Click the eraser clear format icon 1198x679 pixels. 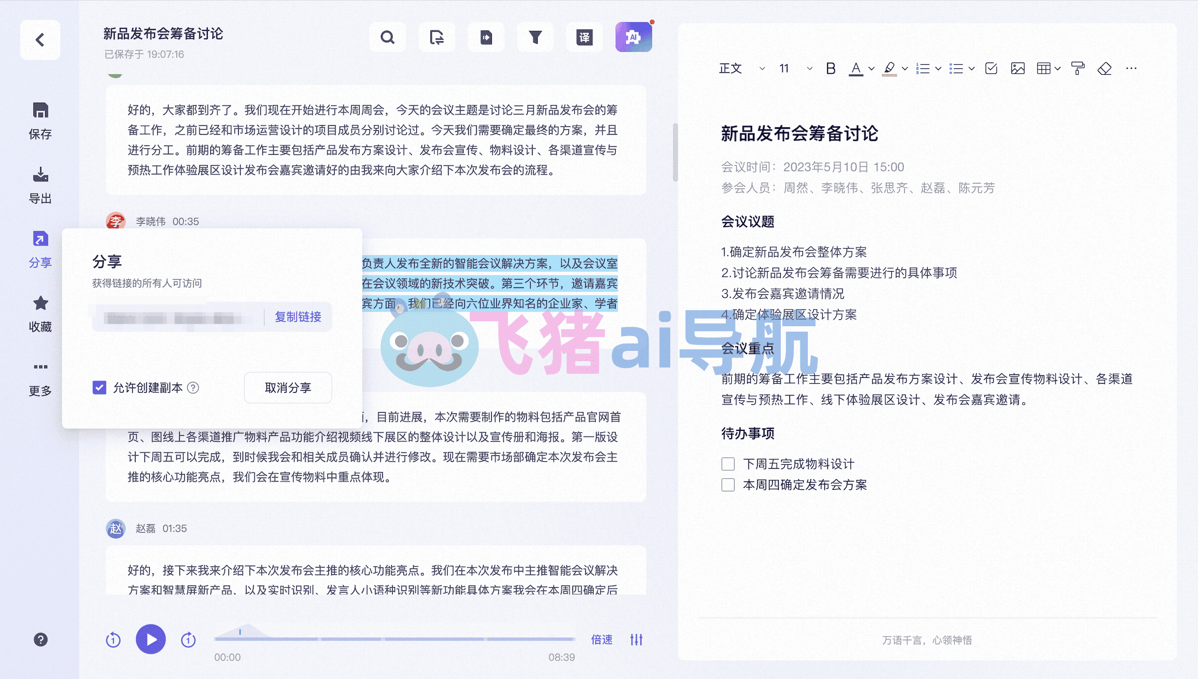click(x=1105, y=68)
